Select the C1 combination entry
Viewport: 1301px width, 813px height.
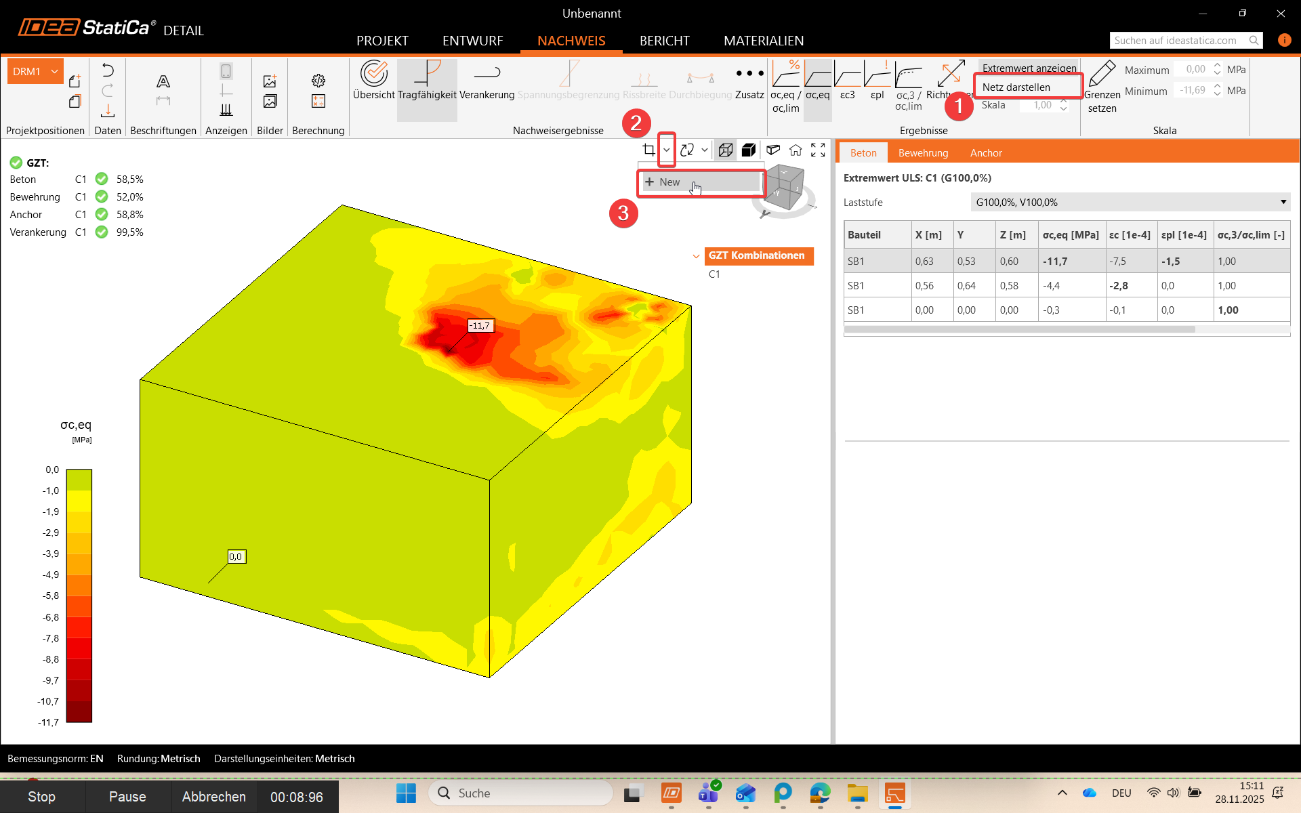[714, 274]
